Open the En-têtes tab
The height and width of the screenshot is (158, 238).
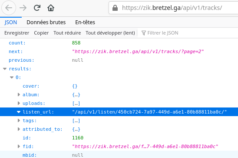(85, 22)
